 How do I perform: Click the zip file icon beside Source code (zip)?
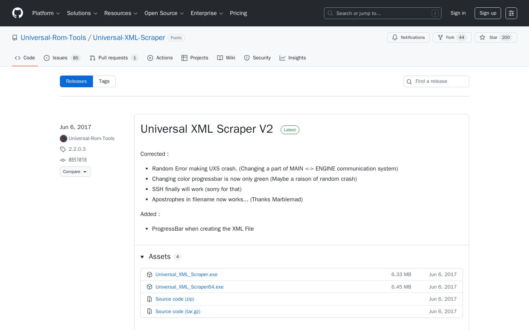(150, 299)
